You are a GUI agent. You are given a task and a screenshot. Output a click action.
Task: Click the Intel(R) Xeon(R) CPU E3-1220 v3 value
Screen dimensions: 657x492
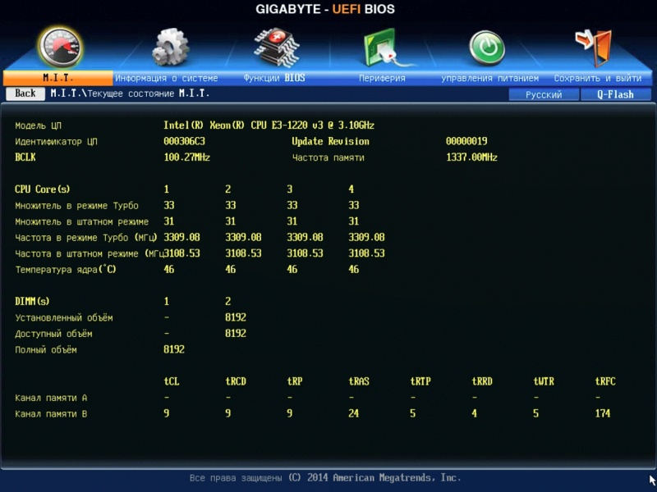(269, 125)
